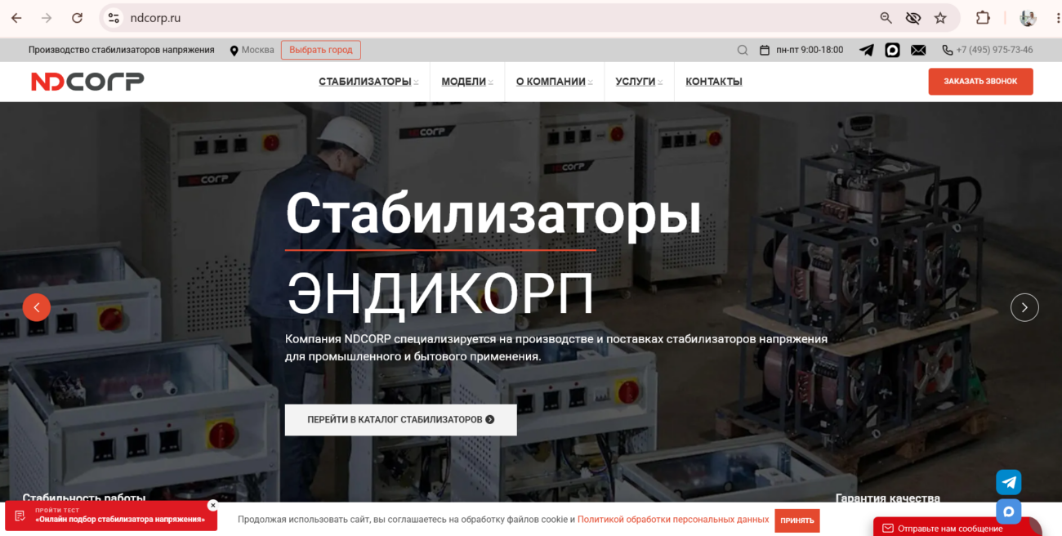Screen dimensions: 1062x536
Task: Click the Москва city label
Action: [258, 50]
